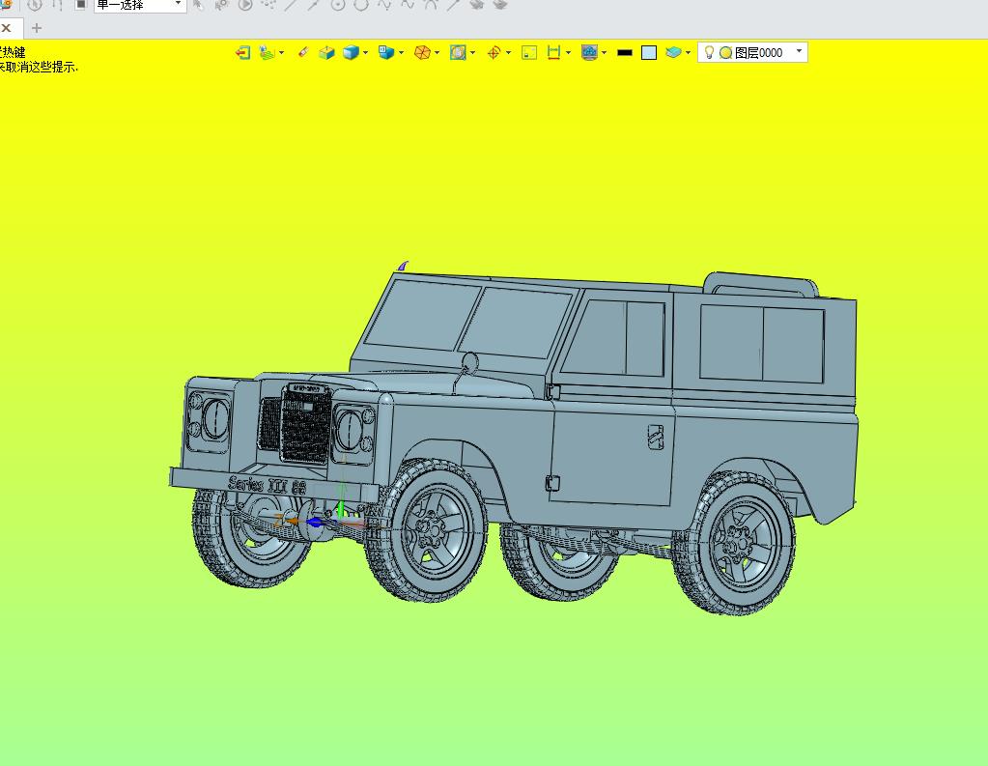Click the monitor display settings icon
This screenshot has height=766, width=988.
(x=590, y=53)
